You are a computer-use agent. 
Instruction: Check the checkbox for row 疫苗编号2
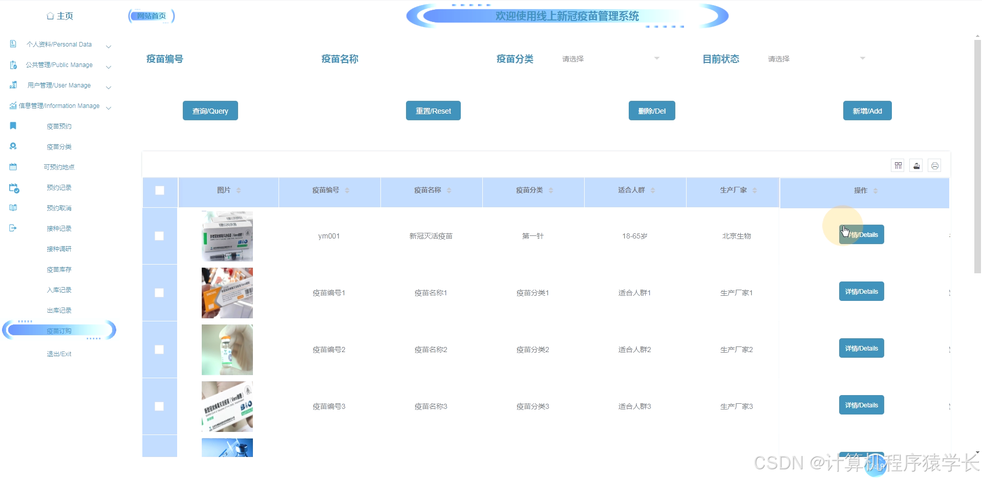160,350
